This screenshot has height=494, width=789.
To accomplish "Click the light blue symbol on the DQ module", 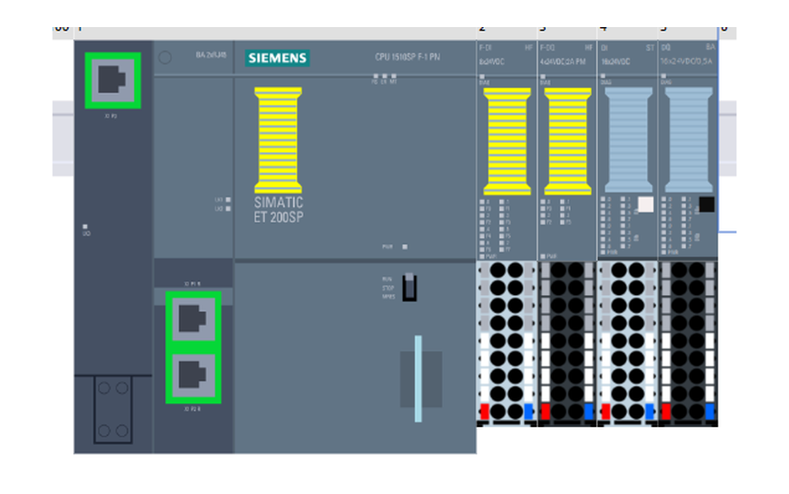I will 689,140.
